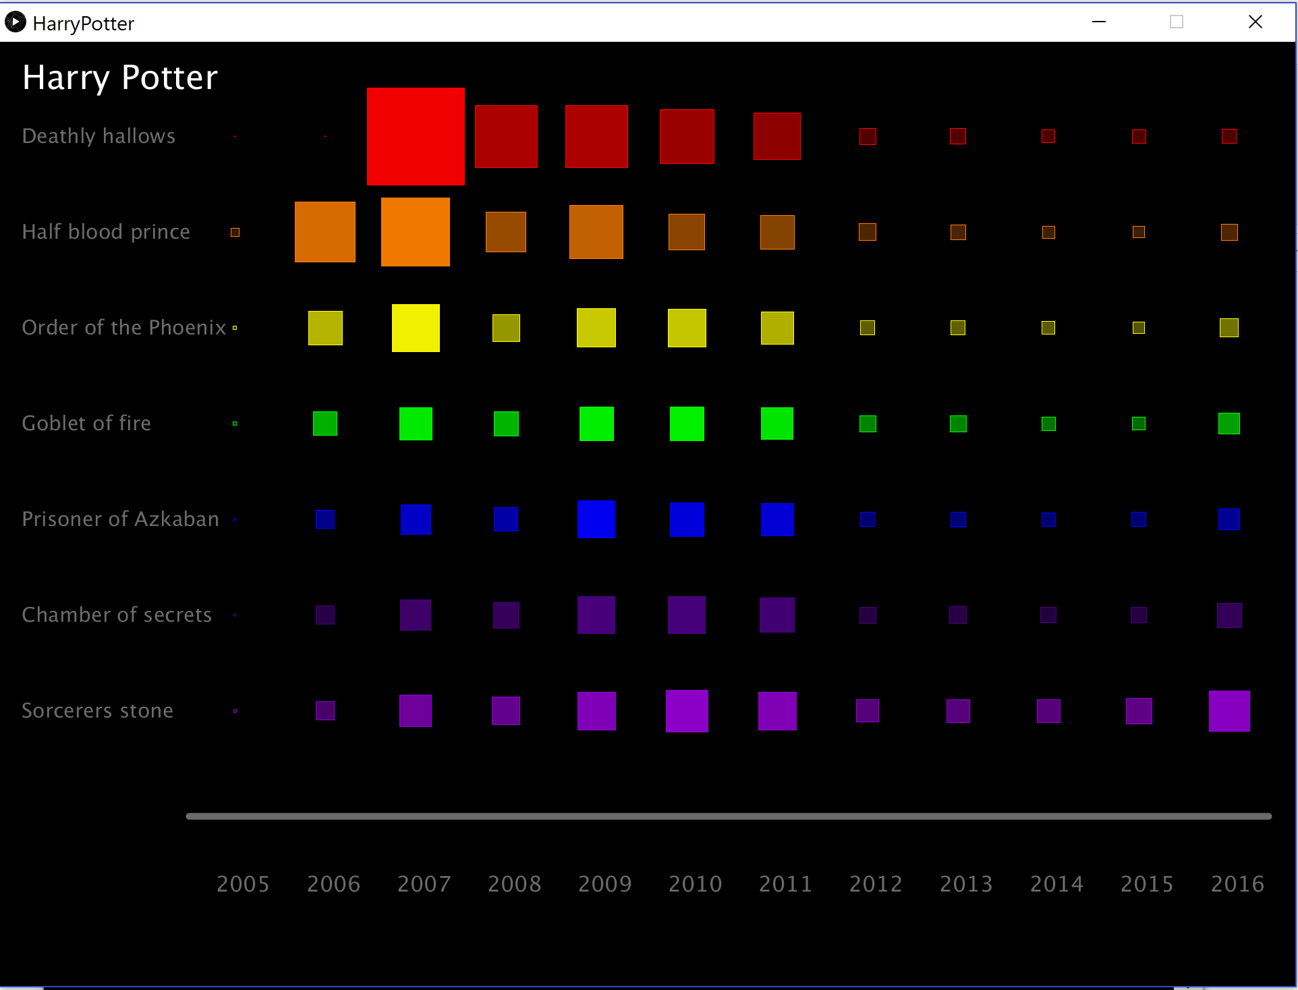Image resolution: width=1298 pixels, height=990 pixels.
Task: Click the Chamber of secrets row label
Action: pos(117,615)
